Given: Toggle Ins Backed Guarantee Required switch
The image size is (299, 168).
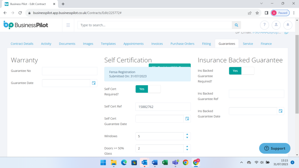Looking at the screenshot, I should coord(241,71).
